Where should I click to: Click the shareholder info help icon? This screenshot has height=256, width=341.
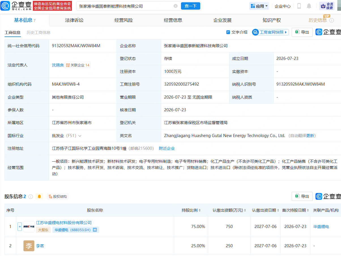coord(31,196)
